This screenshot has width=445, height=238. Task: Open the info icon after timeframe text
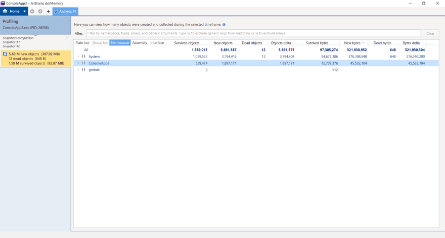pos(224,25)
